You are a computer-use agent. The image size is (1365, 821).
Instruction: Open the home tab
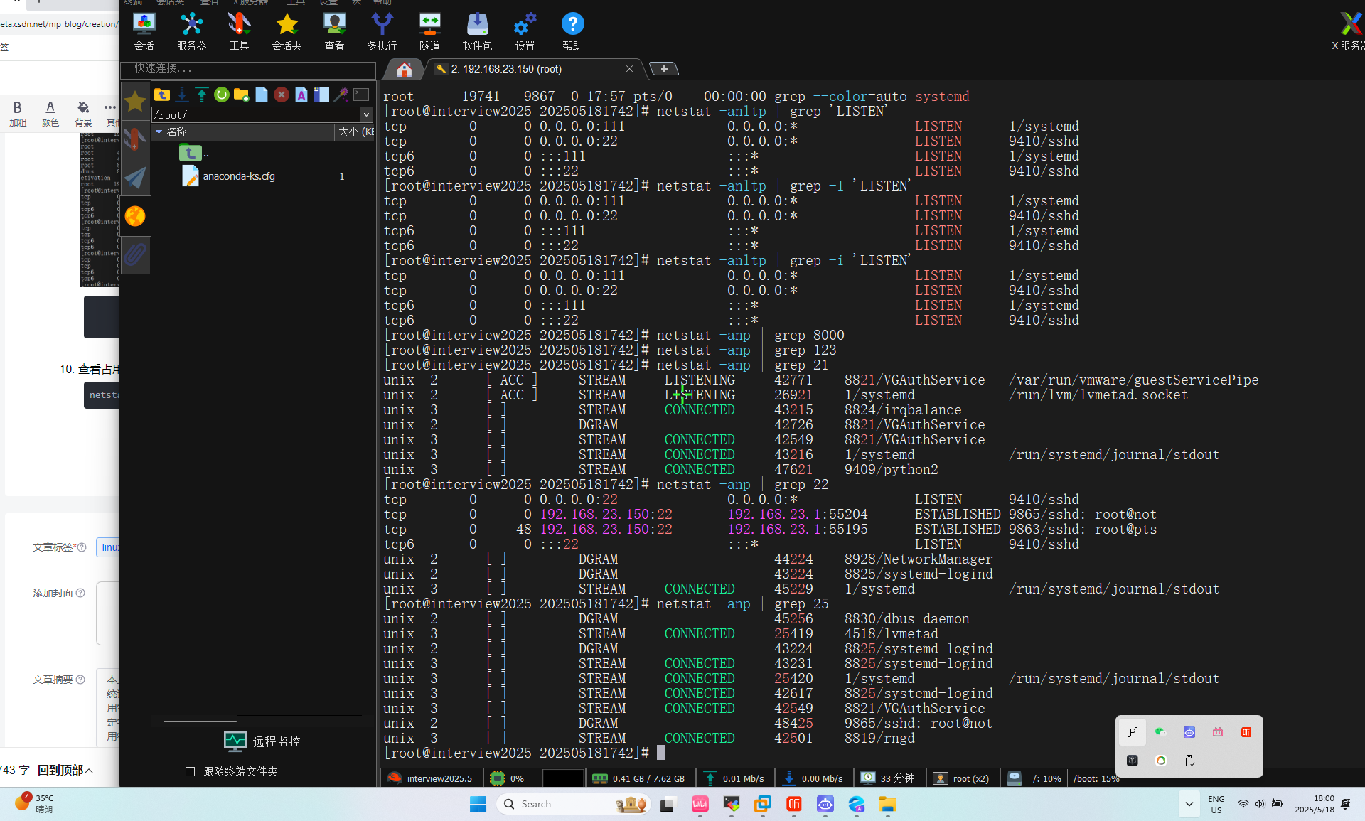tap(405, 69)
